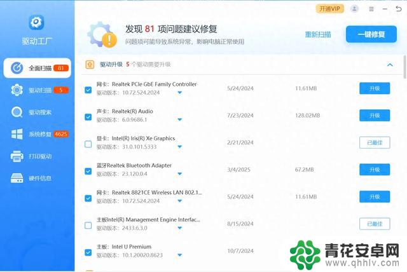Click the 硬件信息 drive icon
Screen dimensions: 407x272
(x=17, y=178)
